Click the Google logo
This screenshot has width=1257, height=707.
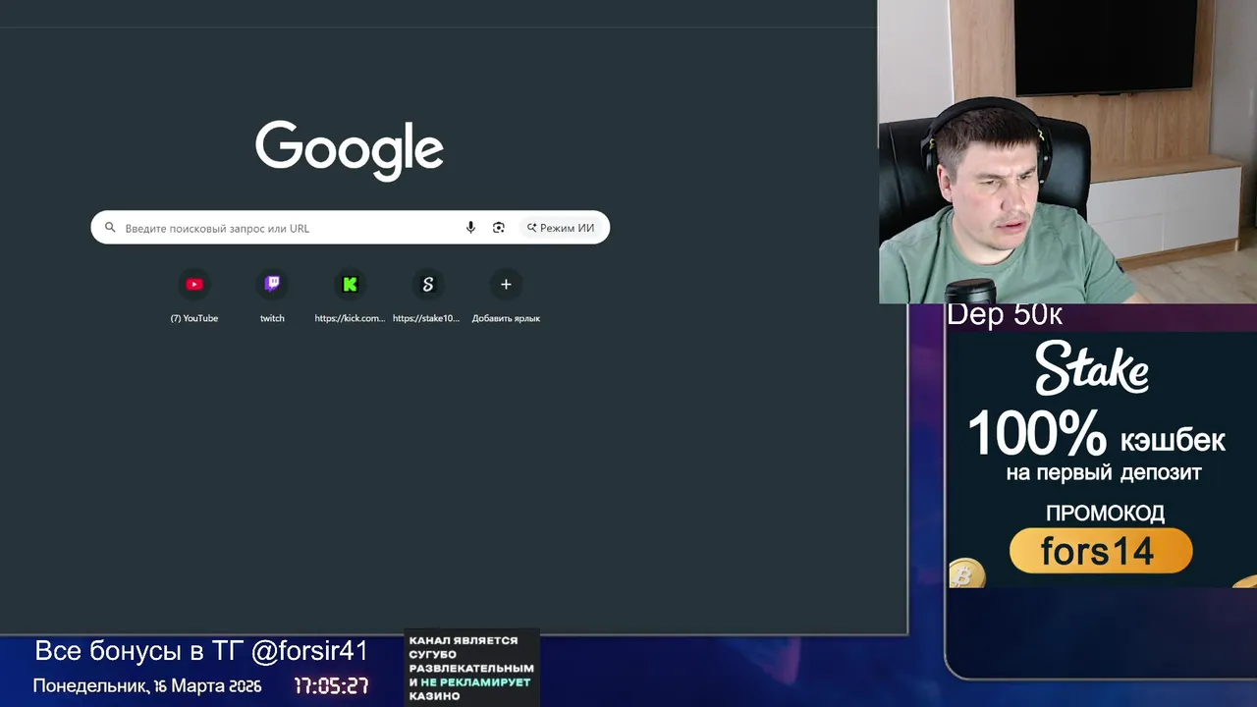click(350, 150)
